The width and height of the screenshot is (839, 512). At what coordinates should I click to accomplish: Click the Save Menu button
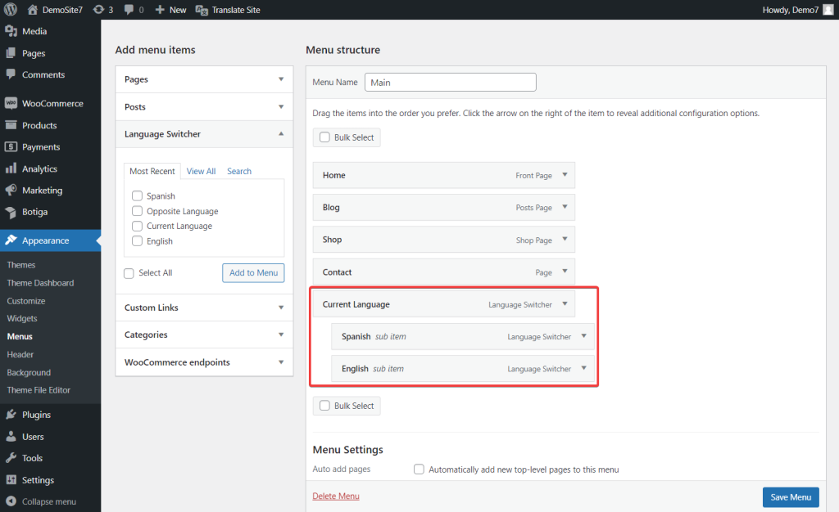[x=791, y=497]
